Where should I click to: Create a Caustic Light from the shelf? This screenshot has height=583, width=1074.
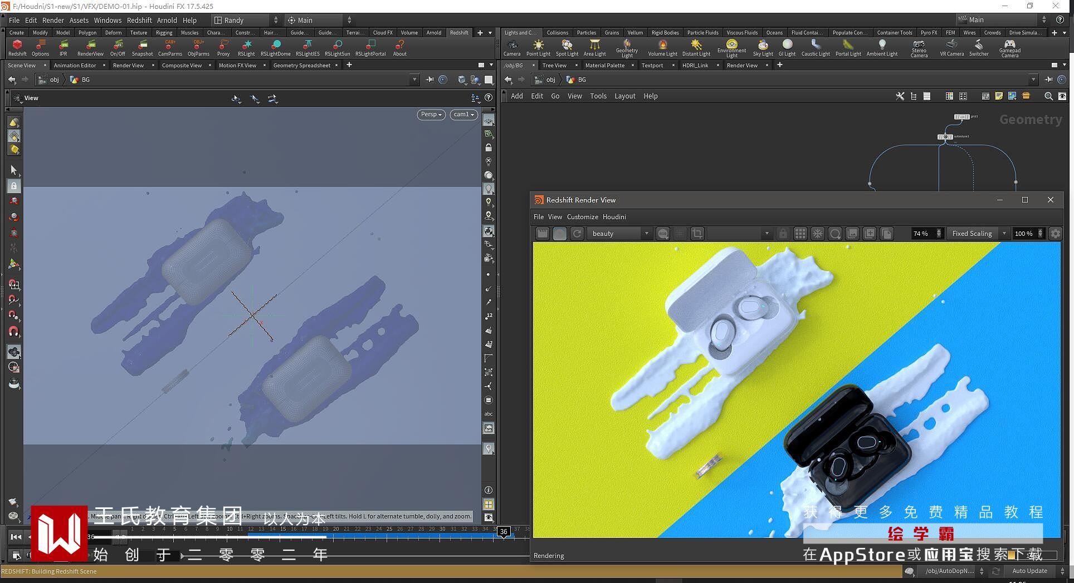tap(816, 48)
